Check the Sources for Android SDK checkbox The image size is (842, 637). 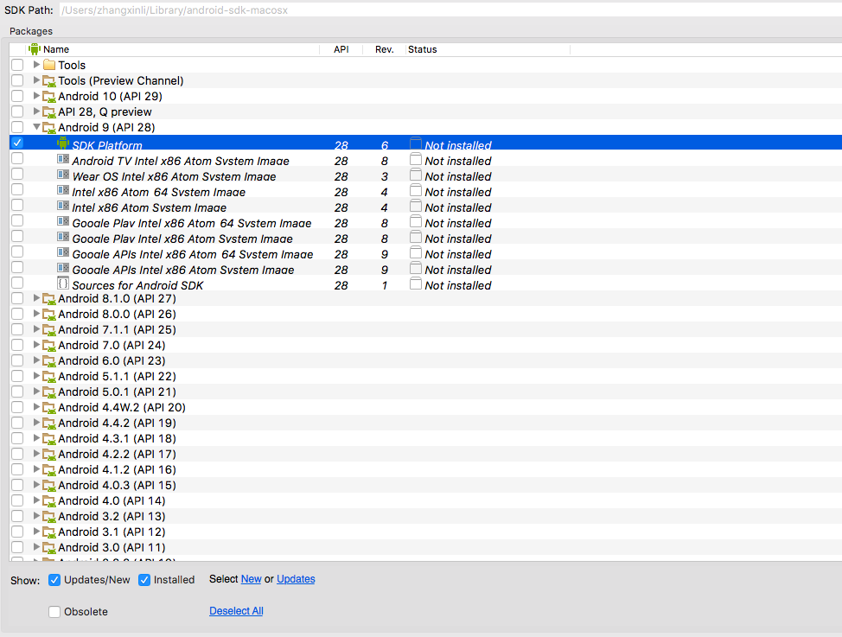(17, 283)
